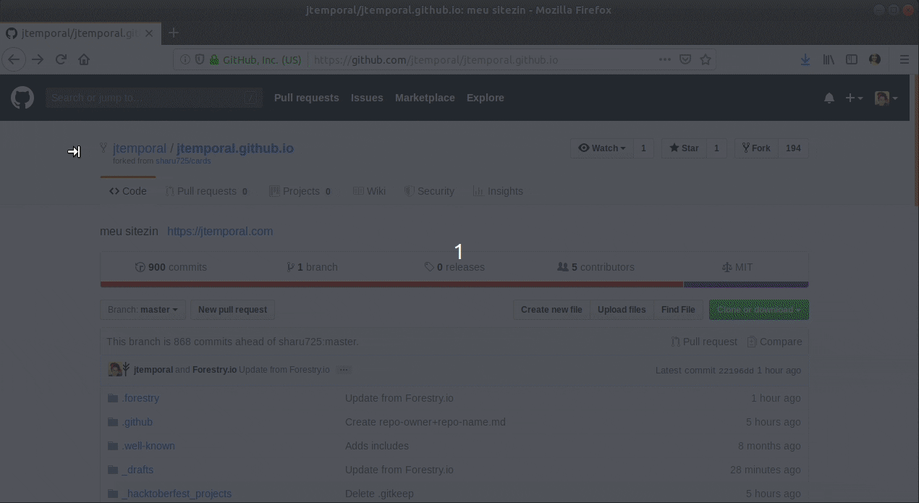View the MIT license
919x503 pixels.
(x=737, y=267)
